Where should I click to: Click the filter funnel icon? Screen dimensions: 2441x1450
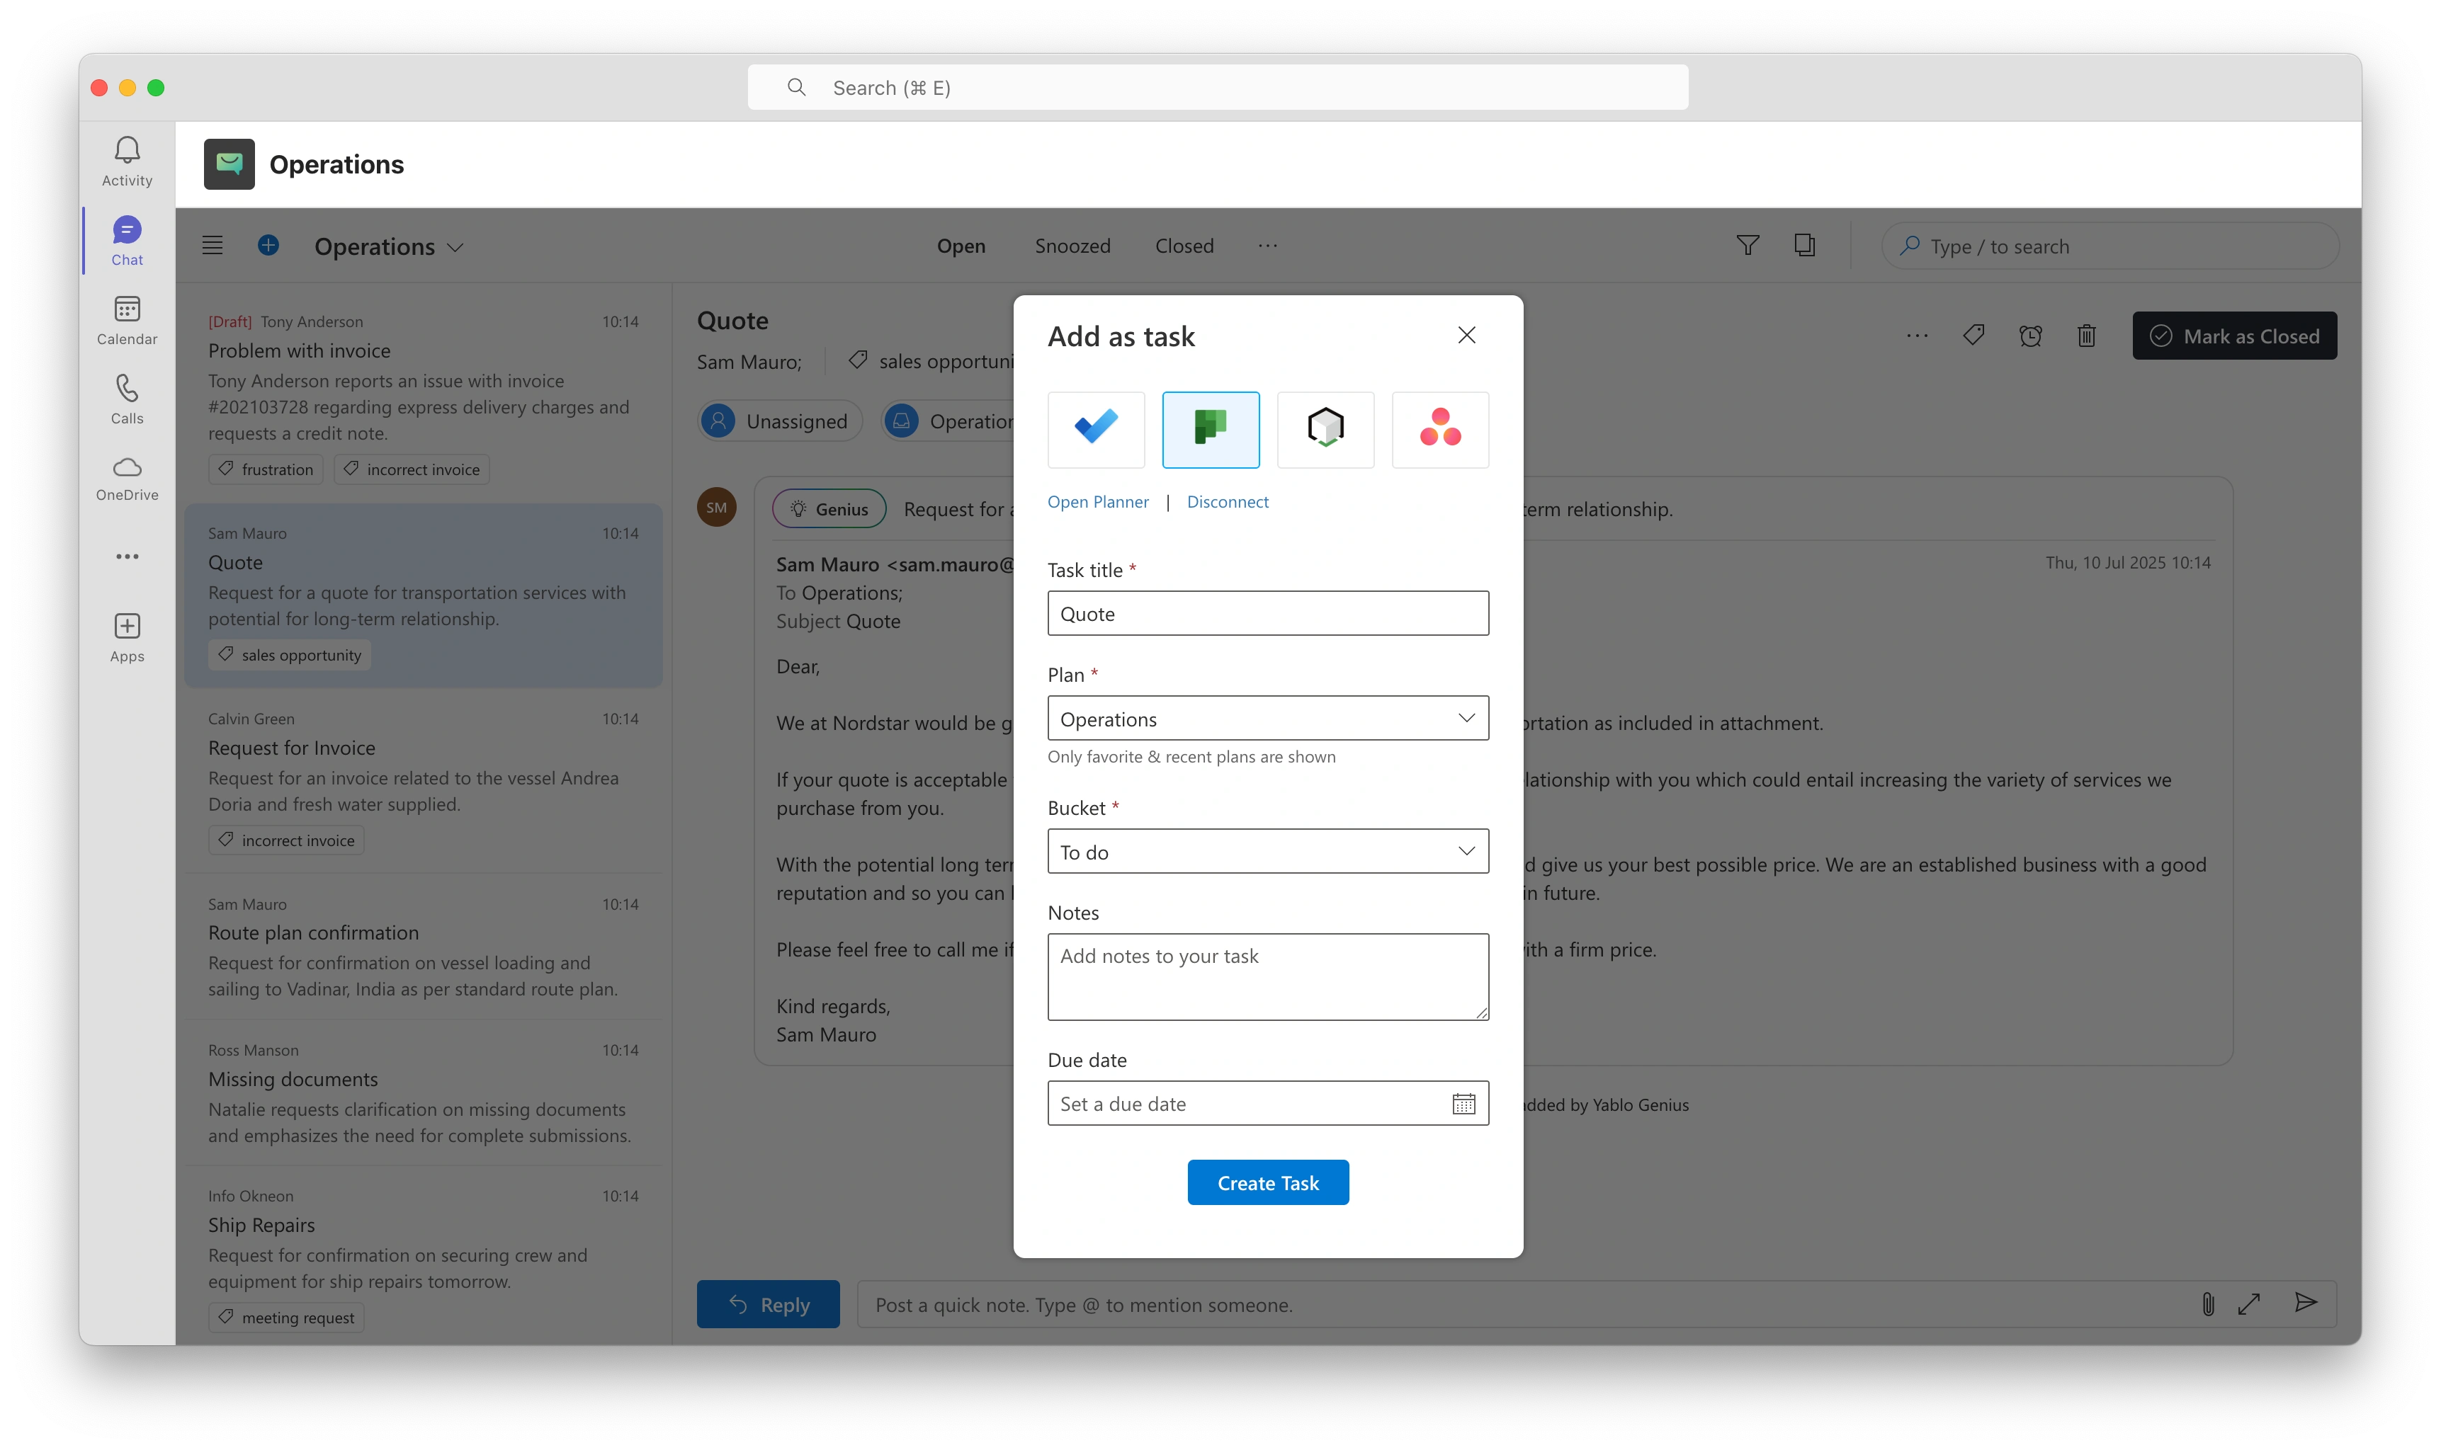1747,245
